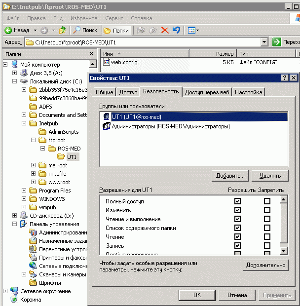Confirm with the OK button
The width and height of the screenshot is (300, 306).
click(197, 295)
